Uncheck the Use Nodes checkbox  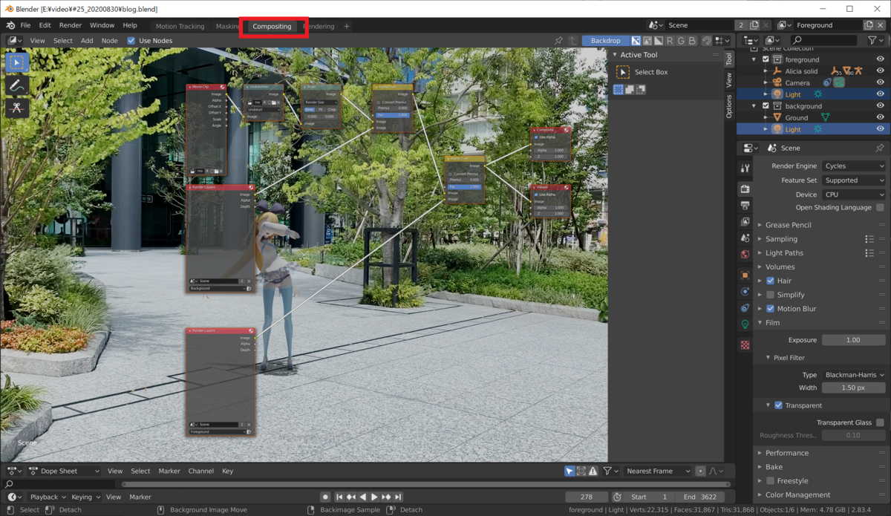(x=131, y=41)
